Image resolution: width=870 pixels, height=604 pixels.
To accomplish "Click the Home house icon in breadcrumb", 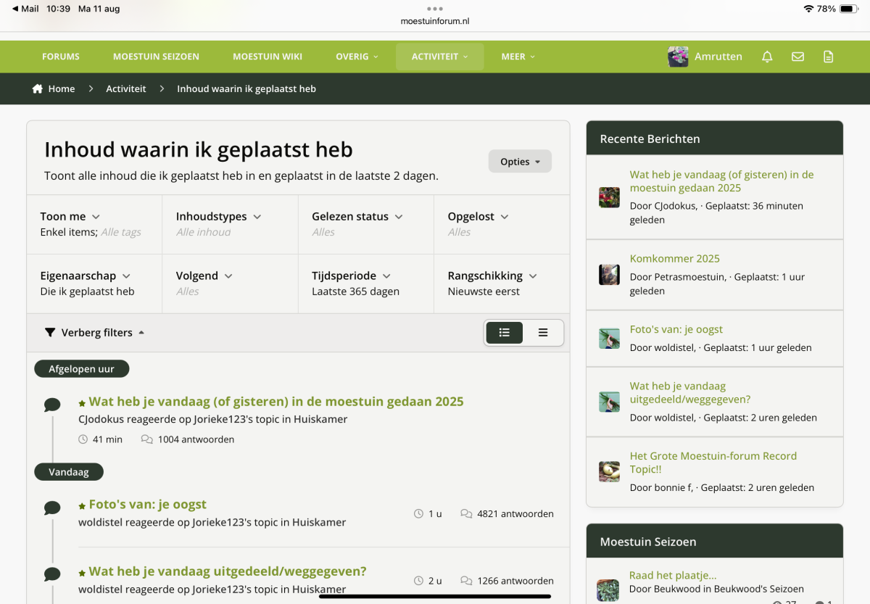I will pos(38,88).
